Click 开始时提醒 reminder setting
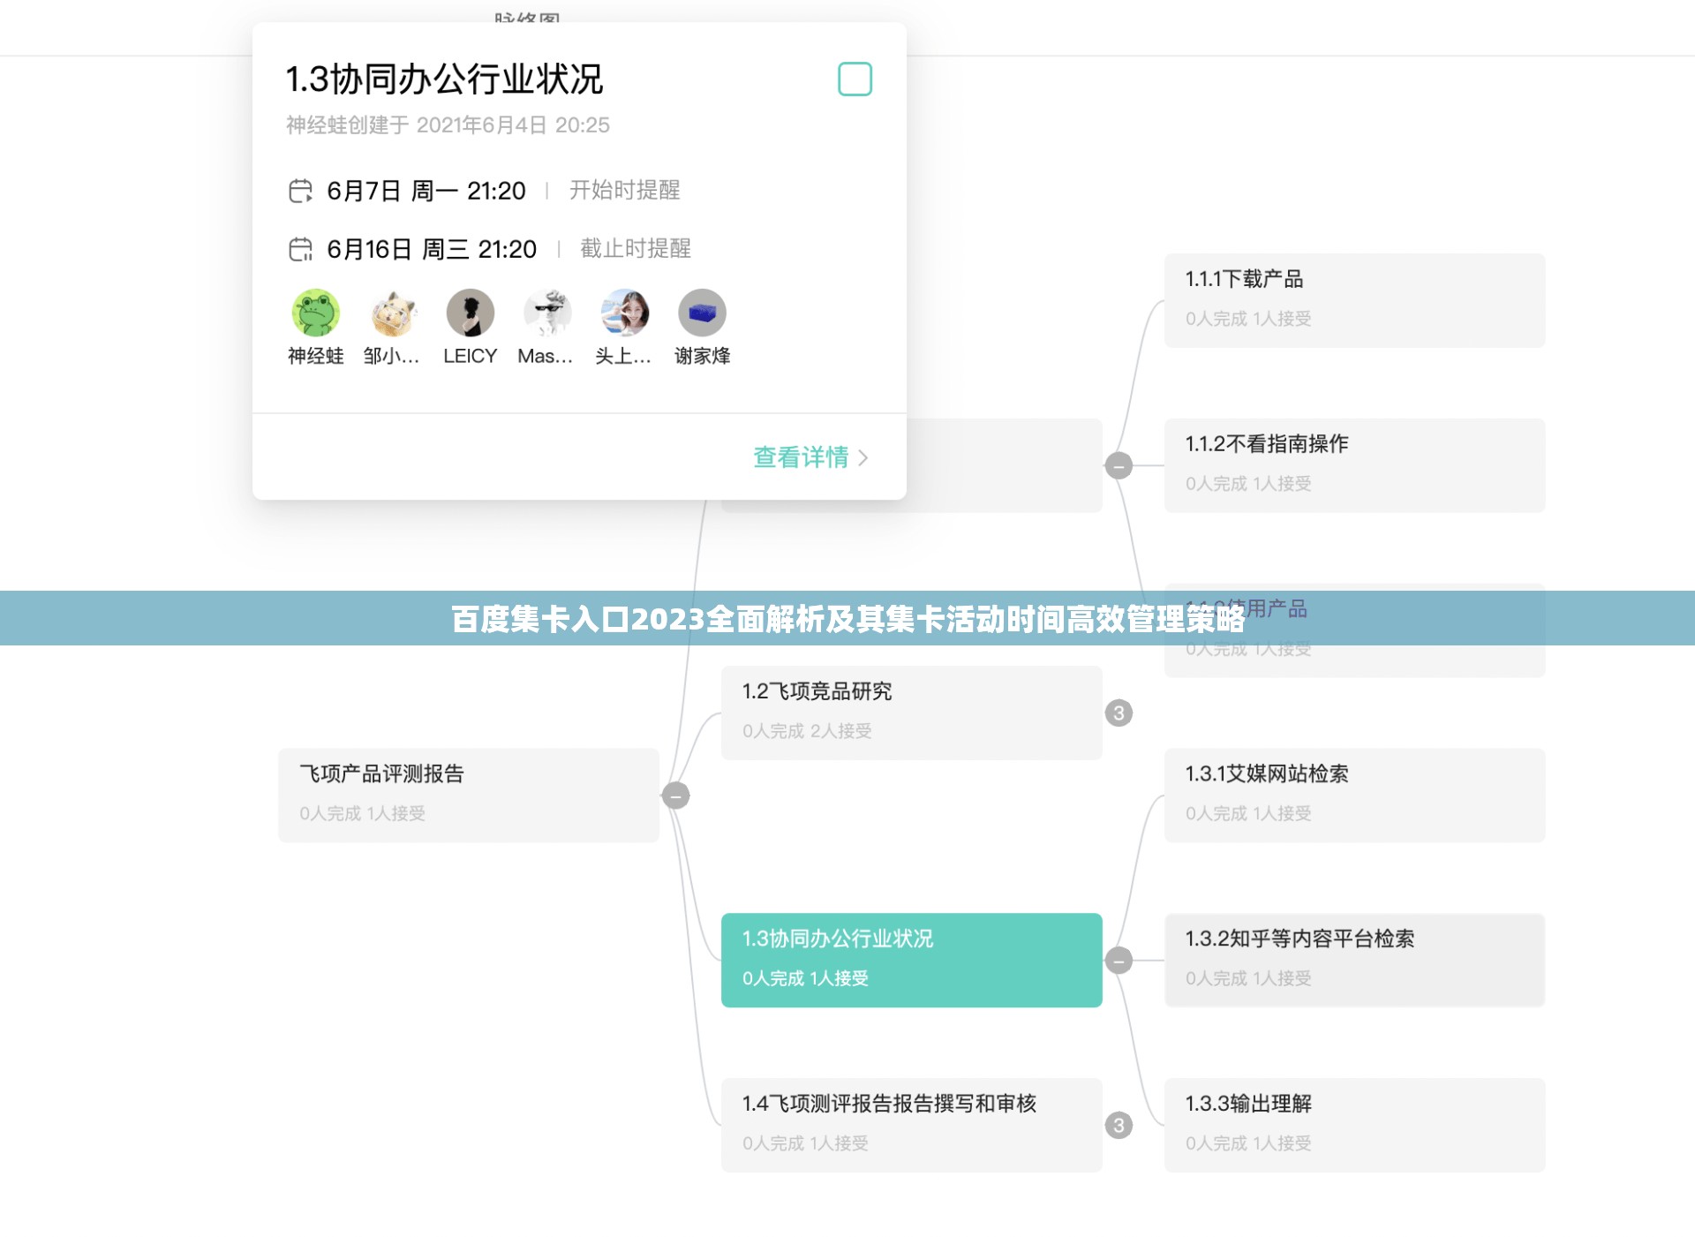This screenshot has width=1695, height=1237. tap(624, 191)
